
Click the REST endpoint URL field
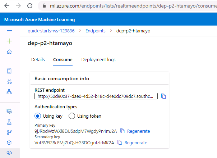coord(96,96)
